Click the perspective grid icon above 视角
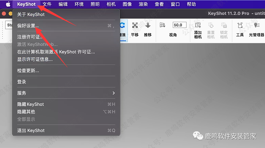 click(x=162, y=25)
